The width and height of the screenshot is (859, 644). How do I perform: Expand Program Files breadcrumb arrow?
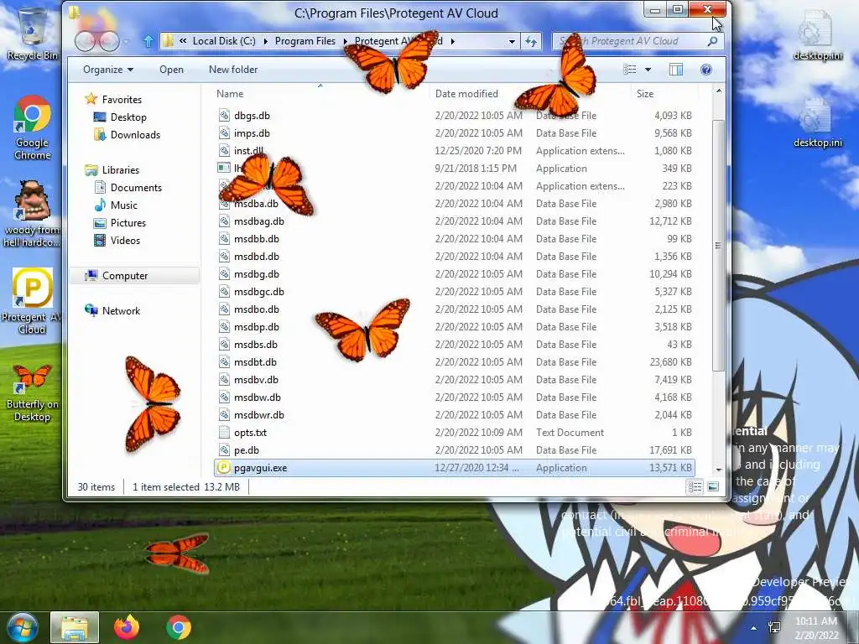pos(345,41)
